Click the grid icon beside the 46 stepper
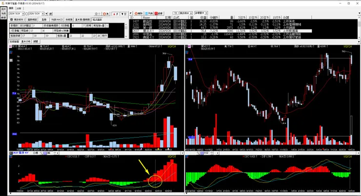The height and width of the screenshot is (196, 361). (x=45, y=153)
